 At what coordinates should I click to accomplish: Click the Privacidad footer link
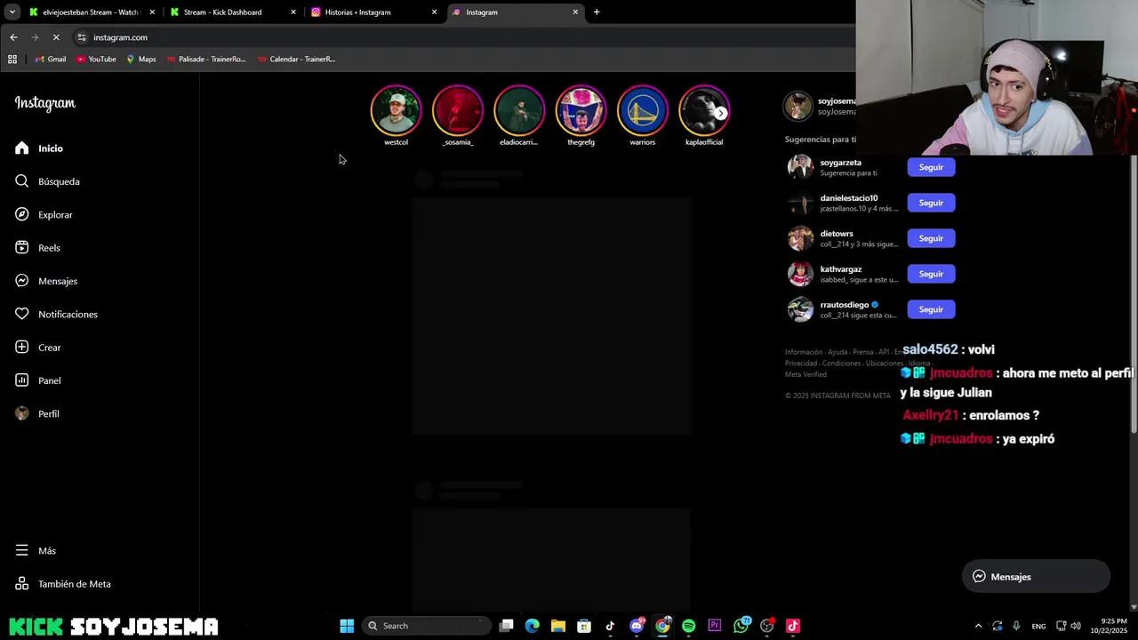801,364
